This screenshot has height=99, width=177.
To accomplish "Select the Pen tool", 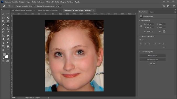I will click(x=8, y=39).
